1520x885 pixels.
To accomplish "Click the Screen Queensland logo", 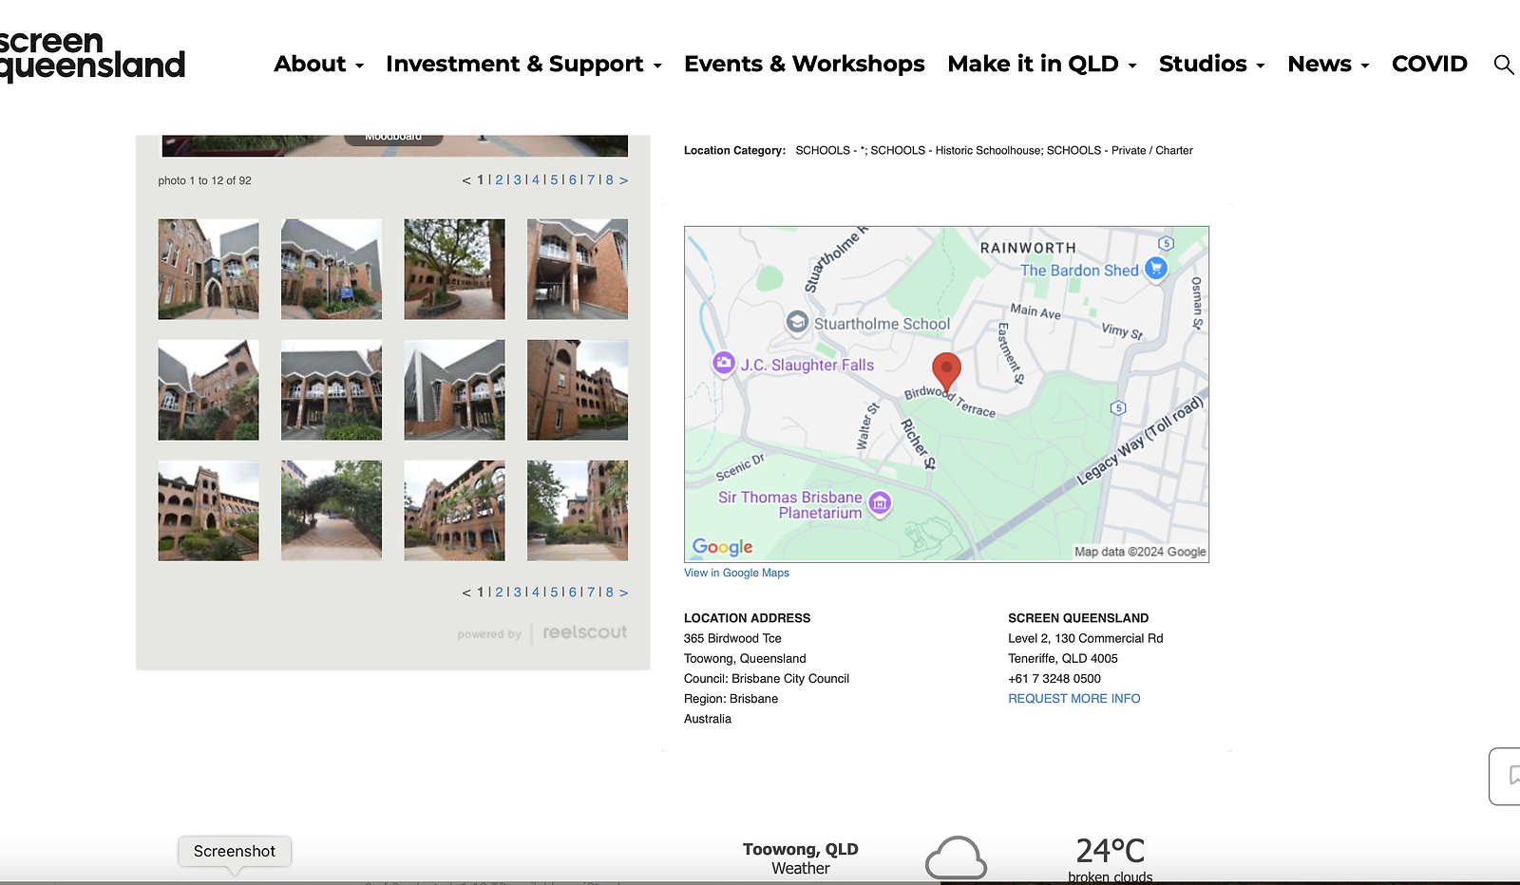I will tap(92, 55).
